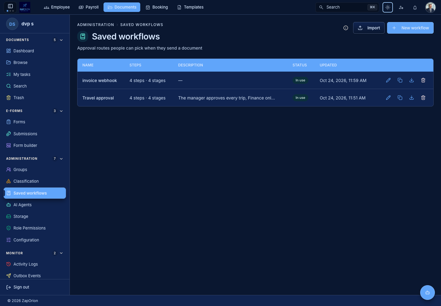Select Saved workflows in sidebar
Viewport: 441px width, 306px height.
point(35,193)
